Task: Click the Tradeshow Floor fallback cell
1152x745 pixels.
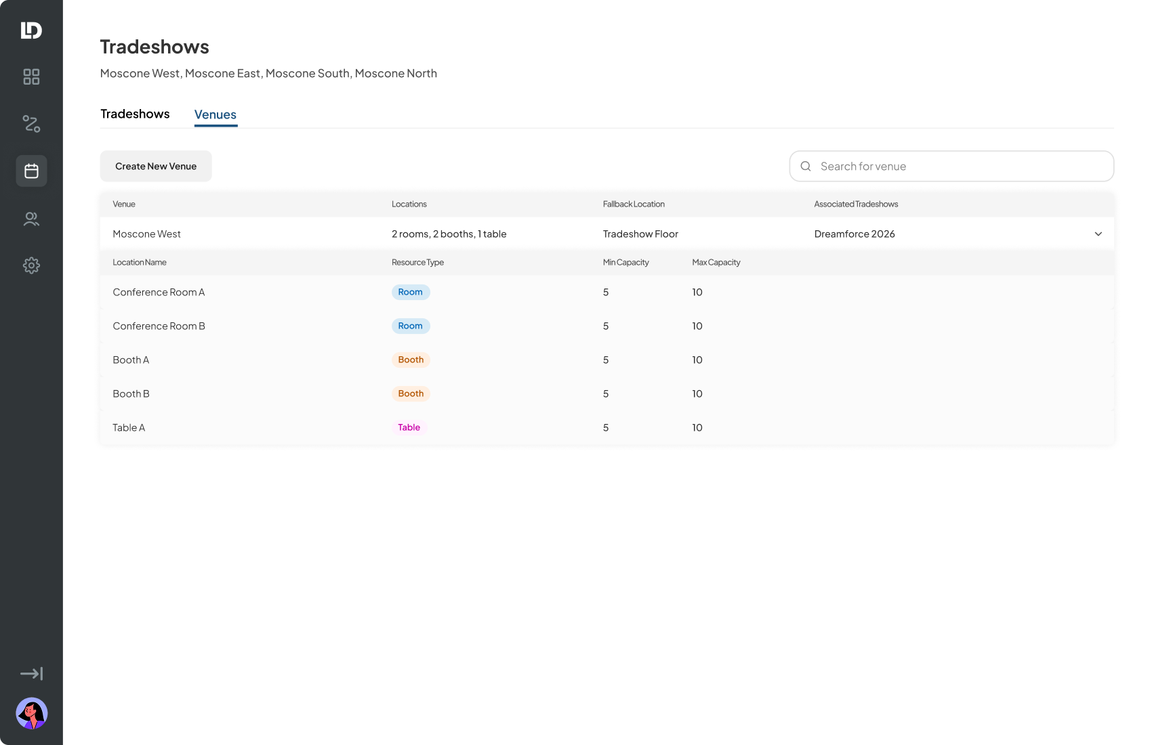Action: 640,234
